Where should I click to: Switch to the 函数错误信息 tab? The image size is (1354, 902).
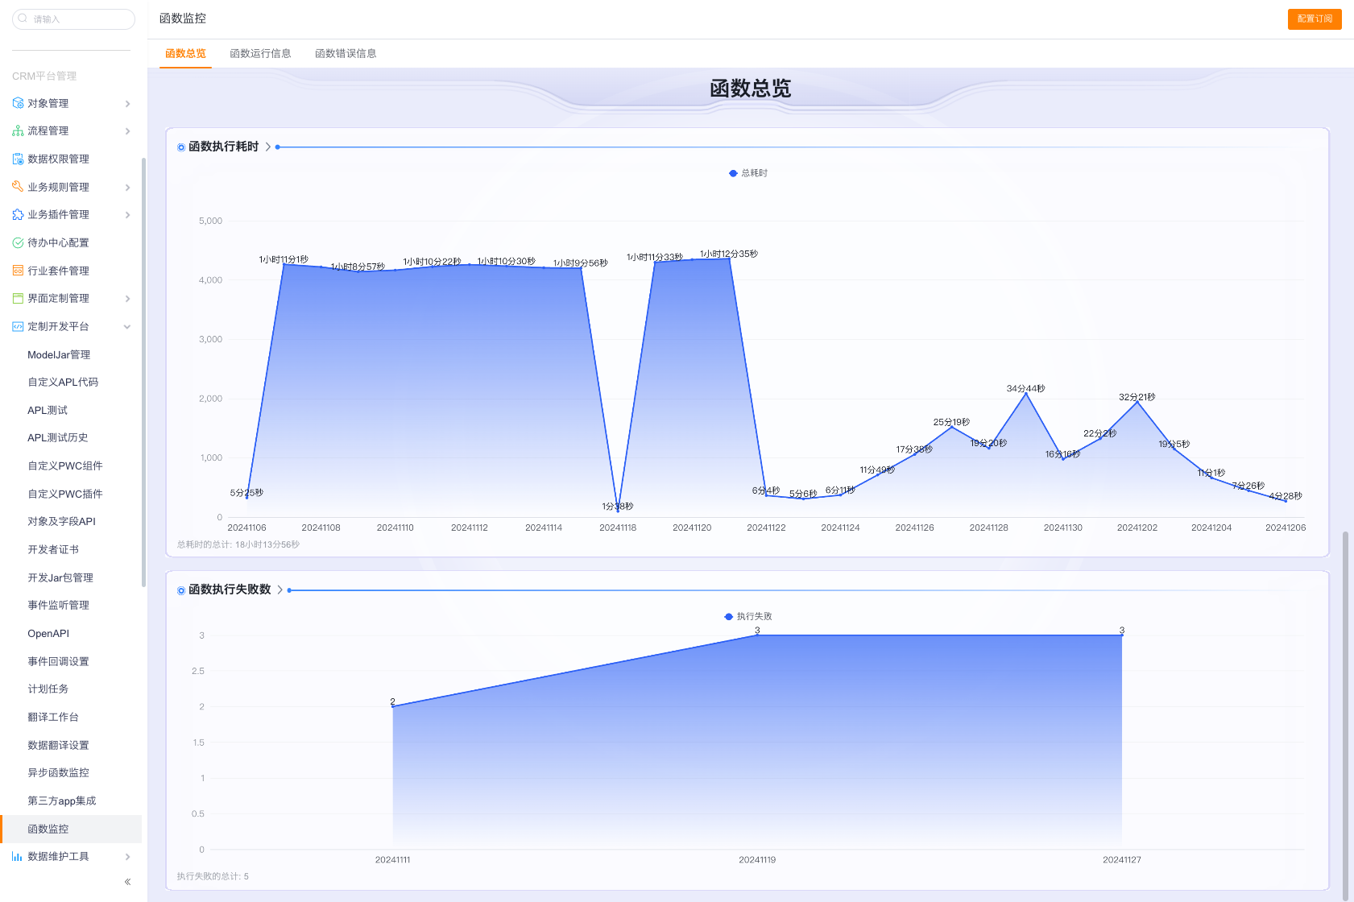[346, 54]
